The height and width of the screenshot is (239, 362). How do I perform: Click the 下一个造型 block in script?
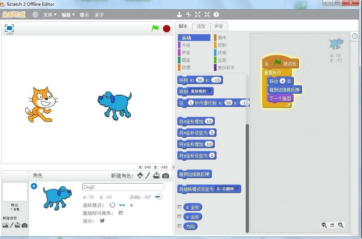(x=280, y=98)
